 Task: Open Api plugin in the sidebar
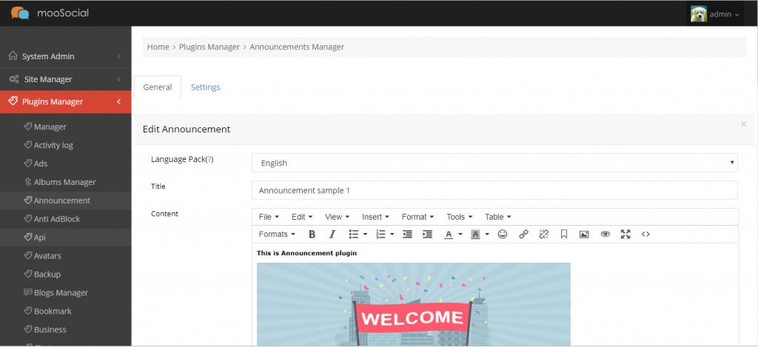(65, 237)
